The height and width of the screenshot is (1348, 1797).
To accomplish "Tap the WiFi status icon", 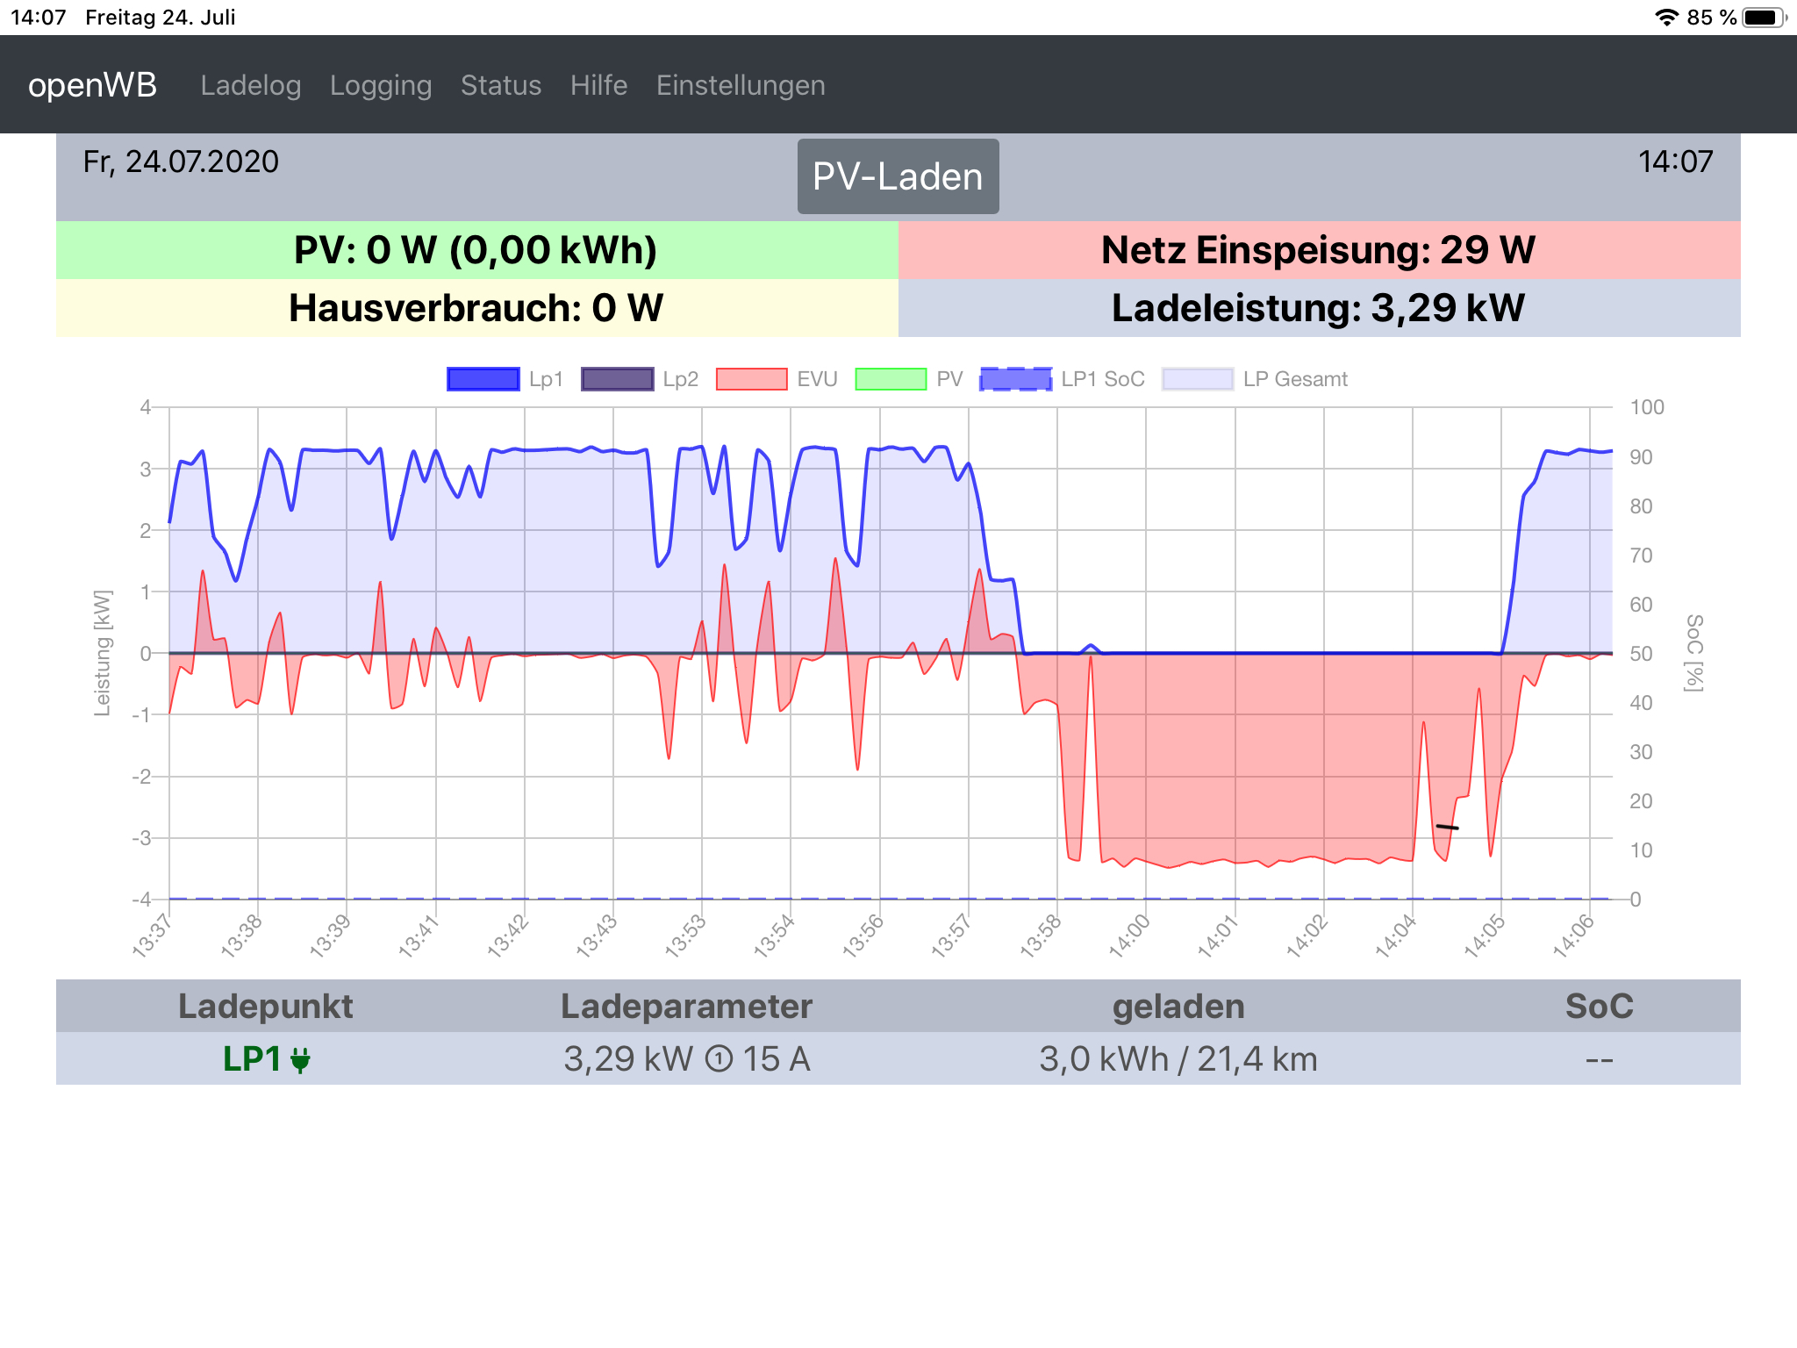I will [x=1665, y=18].
